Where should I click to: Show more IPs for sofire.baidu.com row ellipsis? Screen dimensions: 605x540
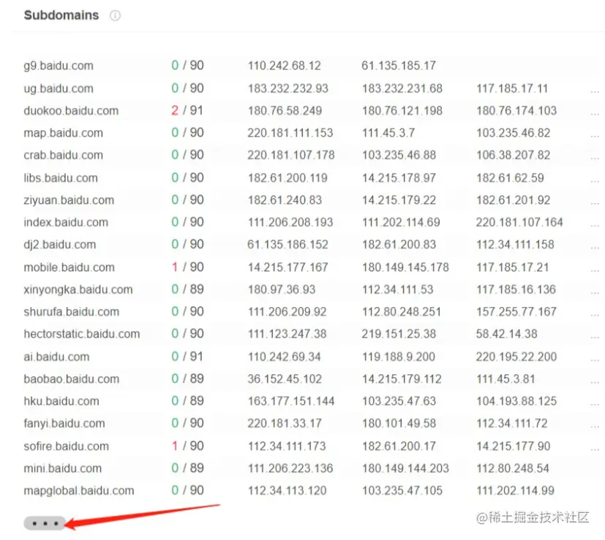[595, 449]
